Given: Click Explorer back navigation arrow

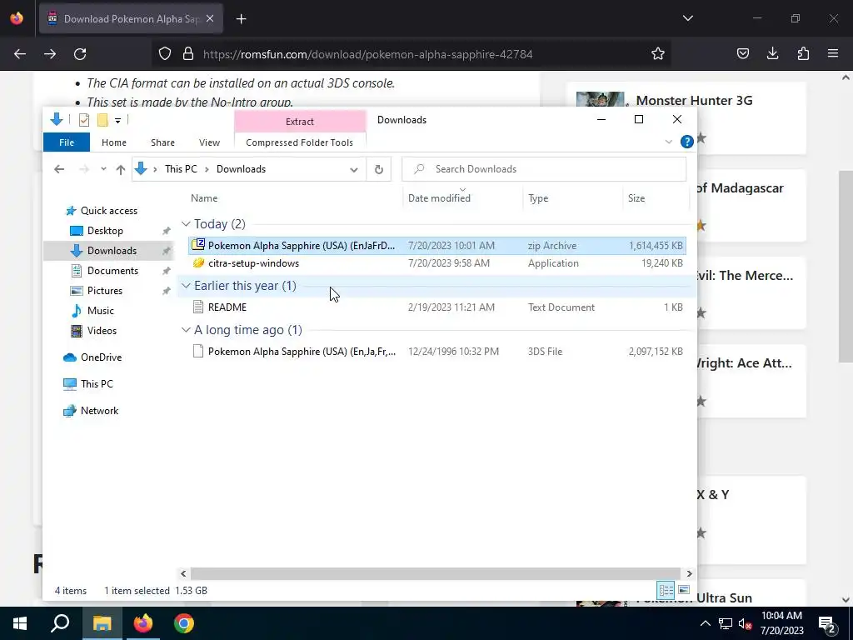Looking at the screenshot, I should click(59, 169).
